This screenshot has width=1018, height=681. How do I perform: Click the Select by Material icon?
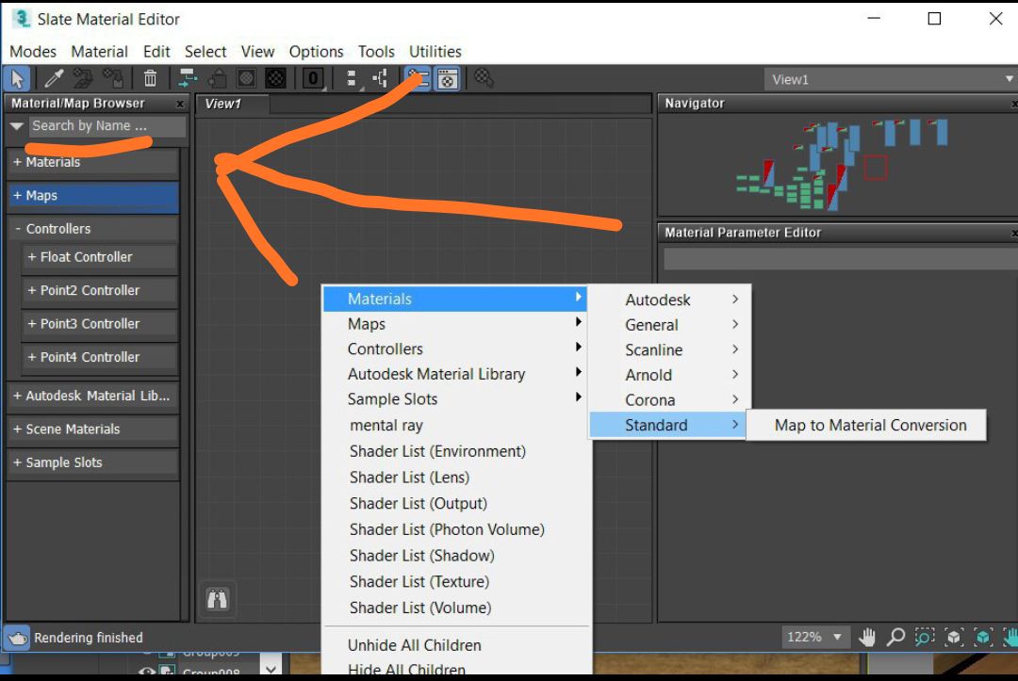(484, 79)
